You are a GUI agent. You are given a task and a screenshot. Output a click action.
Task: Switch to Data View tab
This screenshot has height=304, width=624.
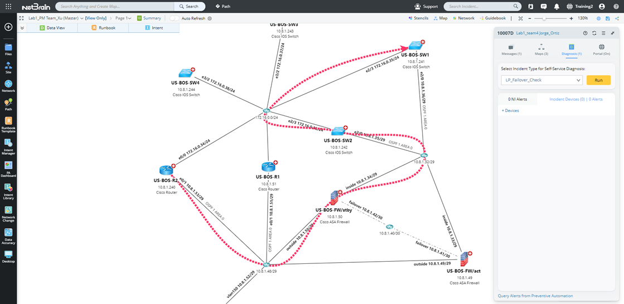52,28
